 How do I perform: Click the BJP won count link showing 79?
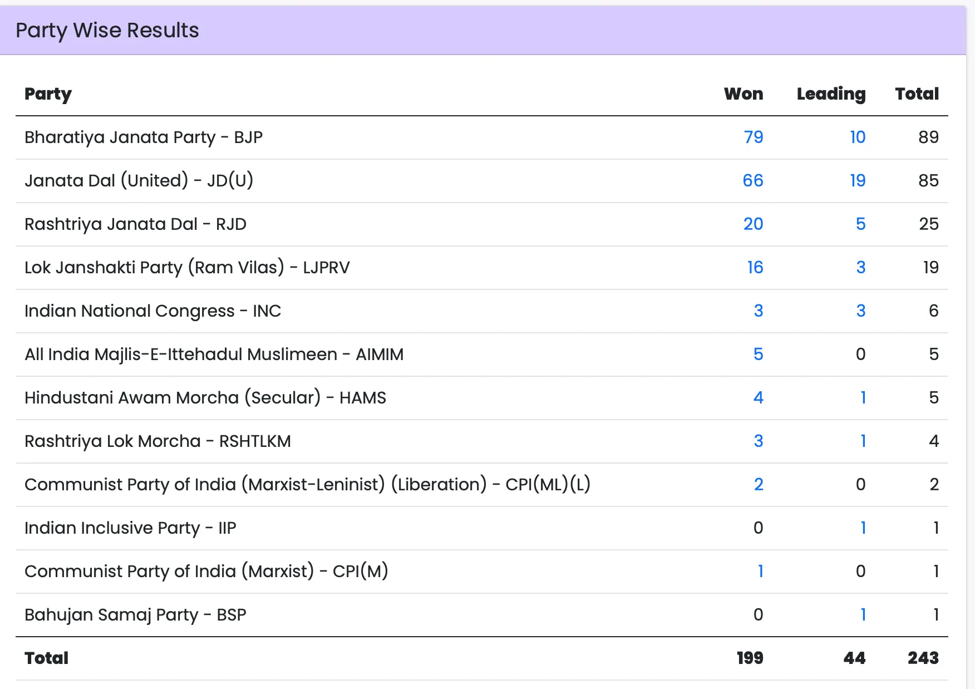[x=754, y=137]
